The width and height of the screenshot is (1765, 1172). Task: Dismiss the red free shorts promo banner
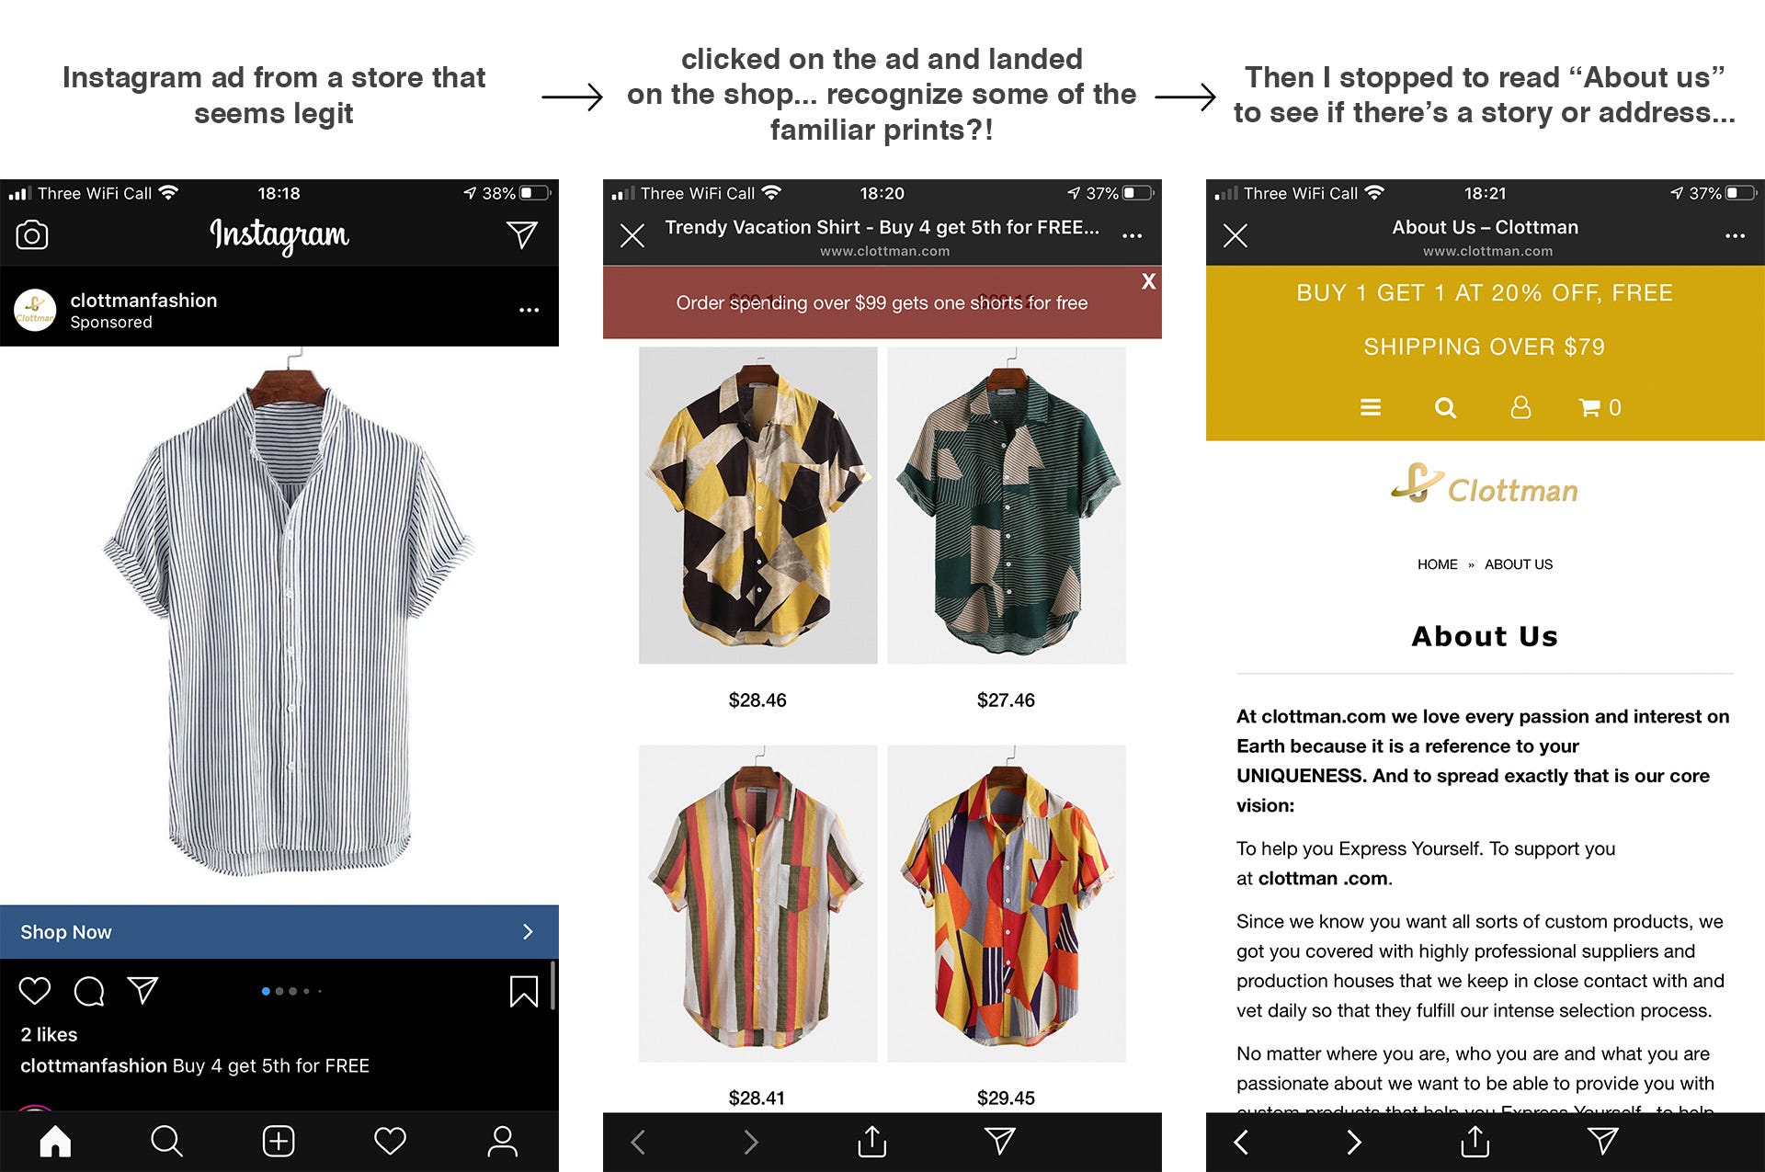(1148, 281)
